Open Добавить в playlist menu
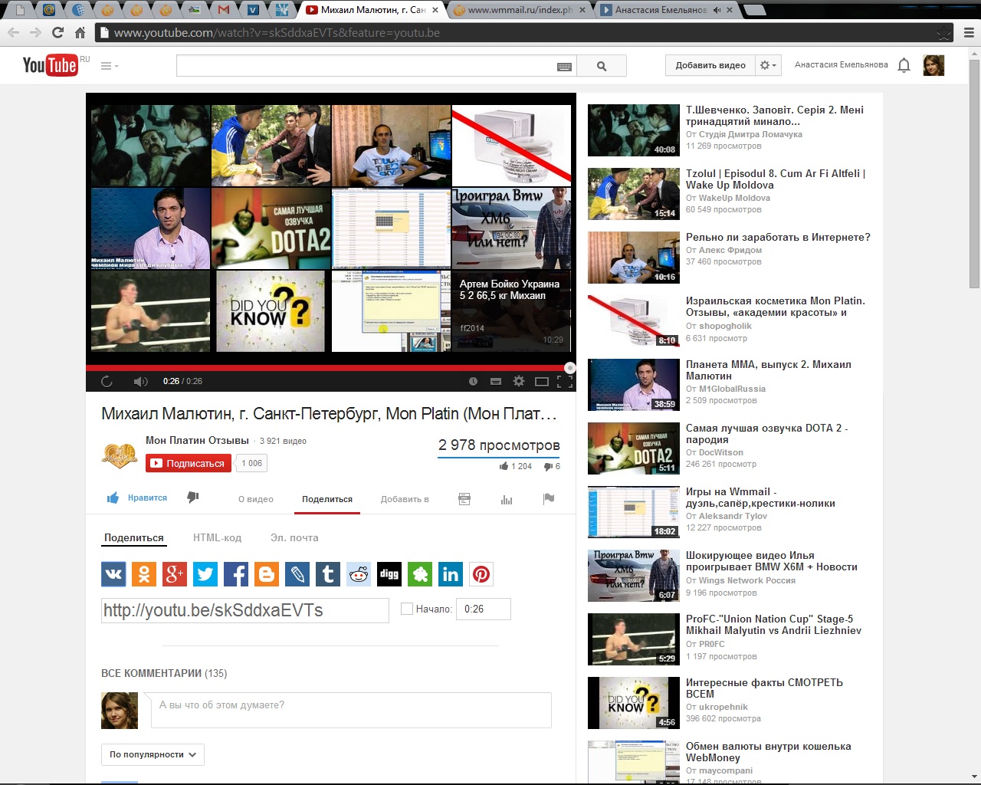This screenshot has width=981, height=785. tap(405, 499)
